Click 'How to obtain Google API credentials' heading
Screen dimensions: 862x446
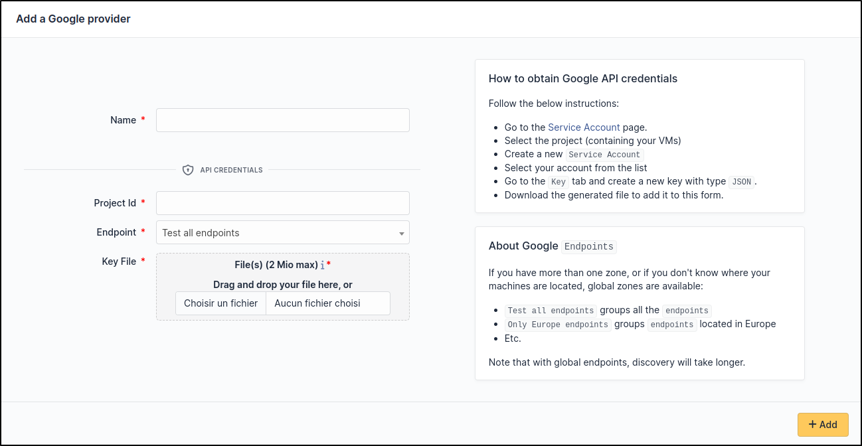(x=582, y=78)
